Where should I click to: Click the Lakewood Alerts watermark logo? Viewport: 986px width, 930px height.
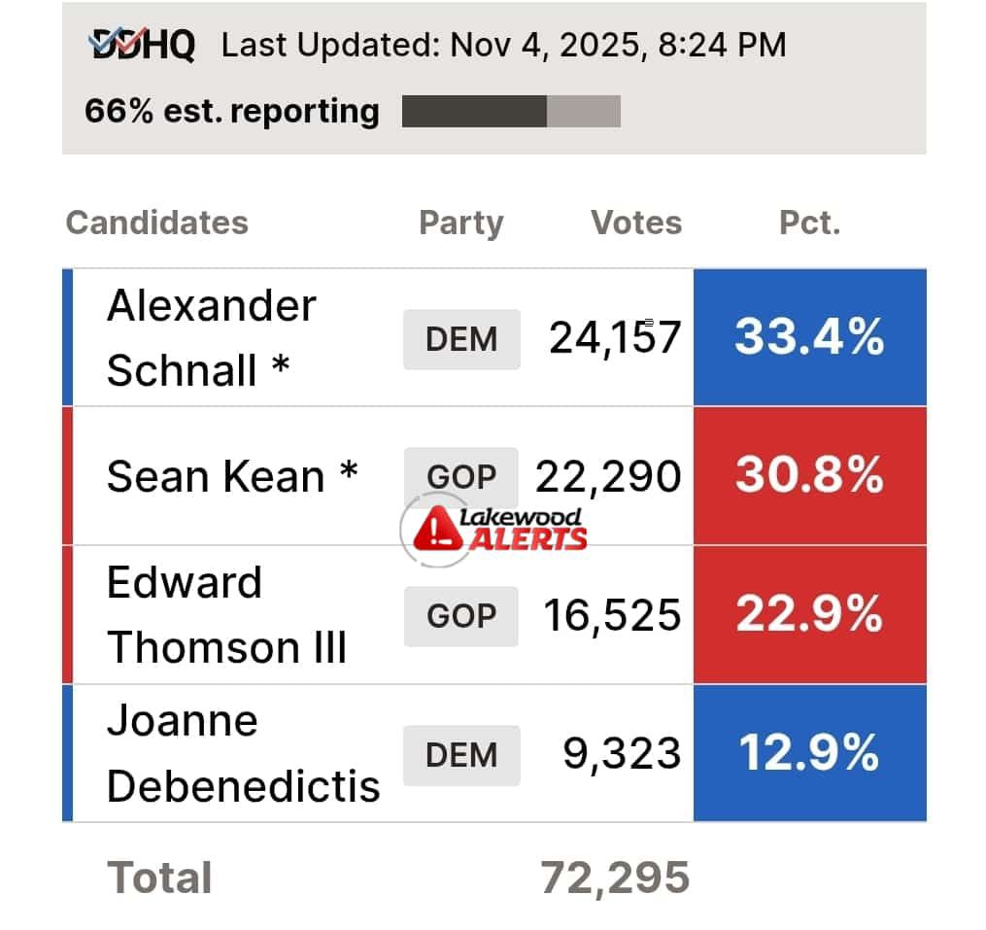(x=497, y=528)
